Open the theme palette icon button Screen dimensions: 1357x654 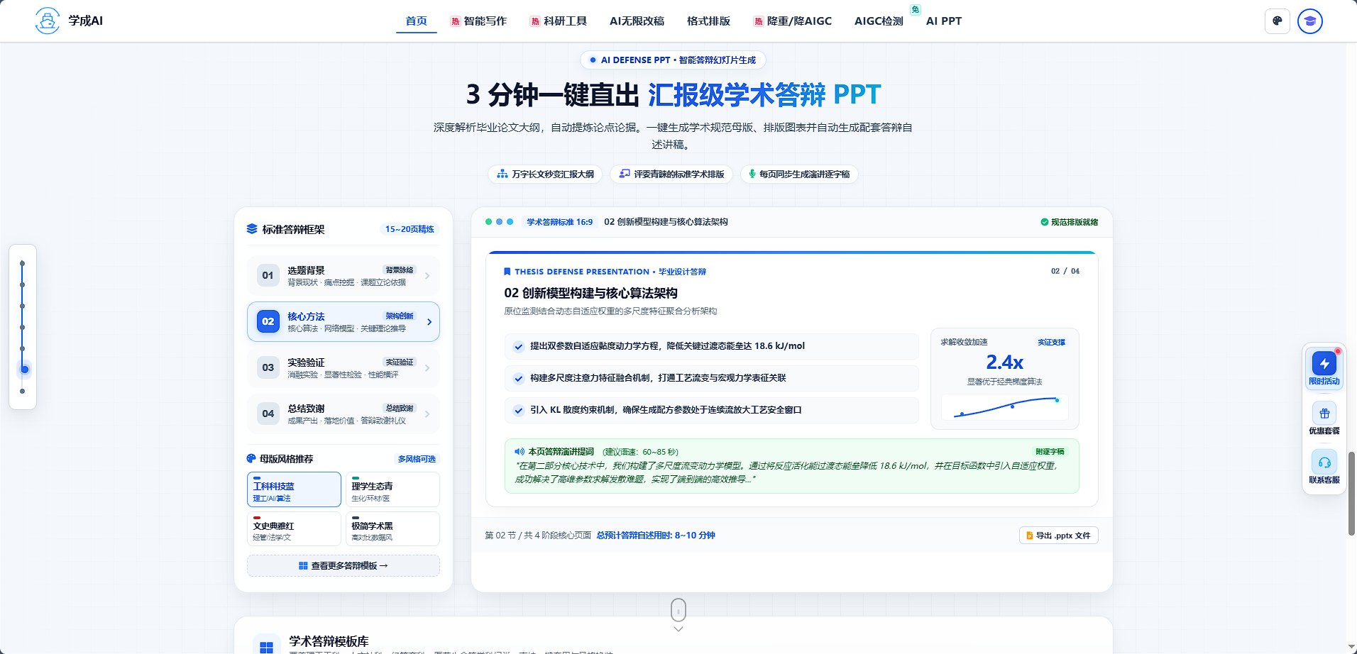(x=1278, y=21)
